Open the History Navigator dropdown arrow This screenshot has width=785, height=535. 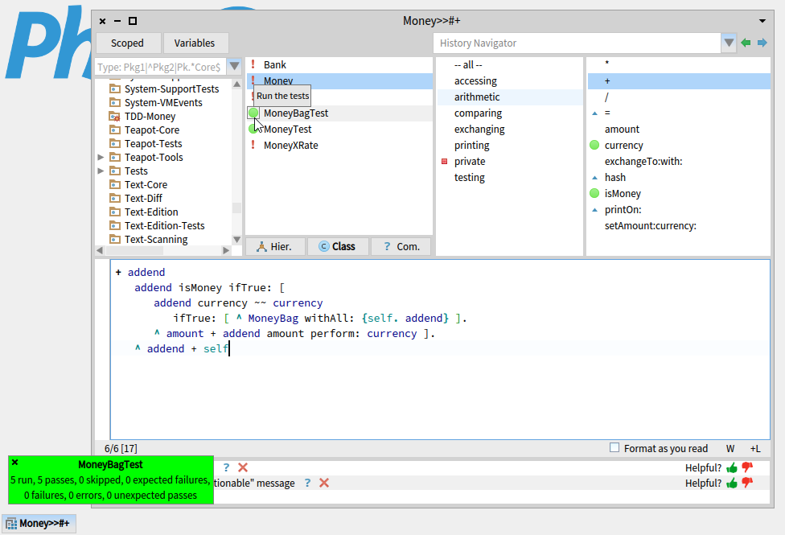coord(729,43)
